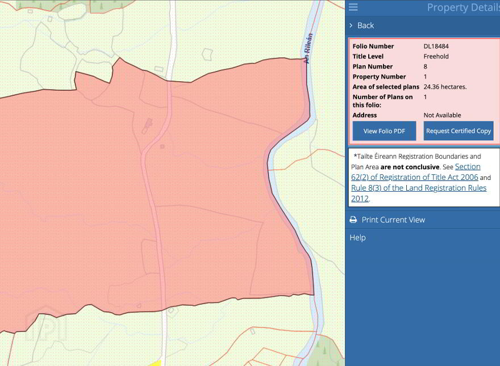Go Back to previous panel

pyautogui.click(x=365, y=26)
